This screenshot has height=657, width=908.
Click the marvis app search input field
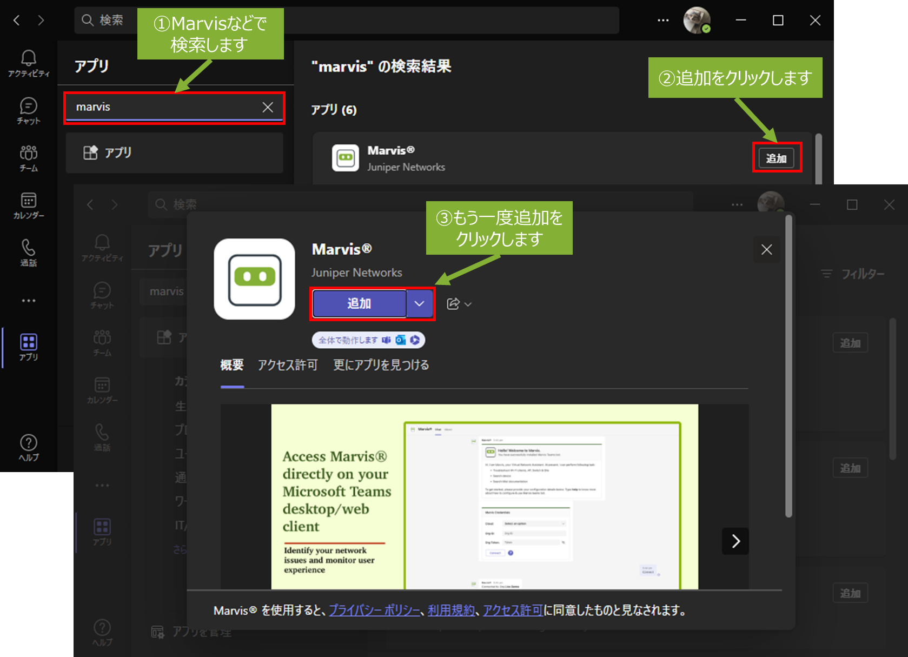pyautogui.click(x=162, y=107)
